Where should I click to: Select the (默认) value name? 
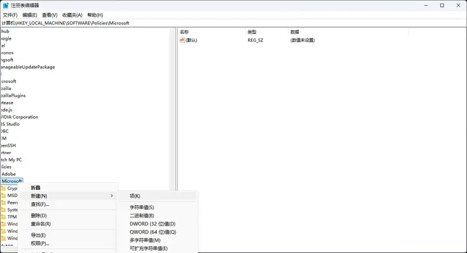(x=191, y=40)
